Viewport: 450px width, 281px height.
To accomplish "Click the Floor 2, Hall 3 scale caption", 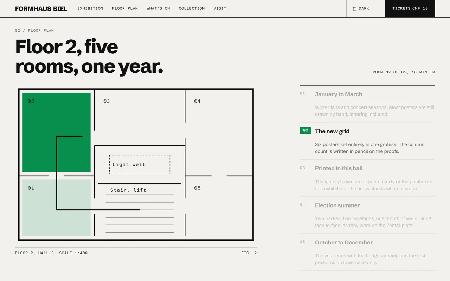I will (x=51, y=253).
